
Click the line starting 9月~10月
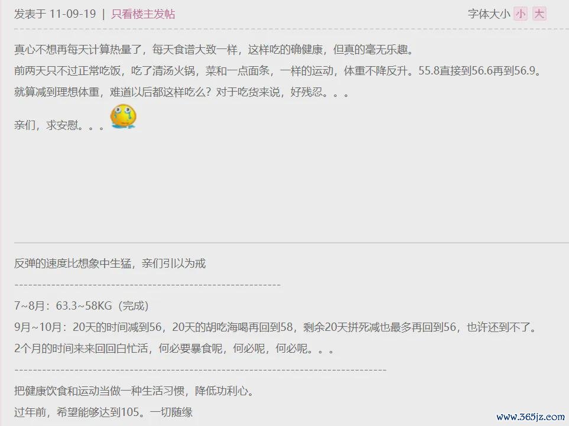277,327
